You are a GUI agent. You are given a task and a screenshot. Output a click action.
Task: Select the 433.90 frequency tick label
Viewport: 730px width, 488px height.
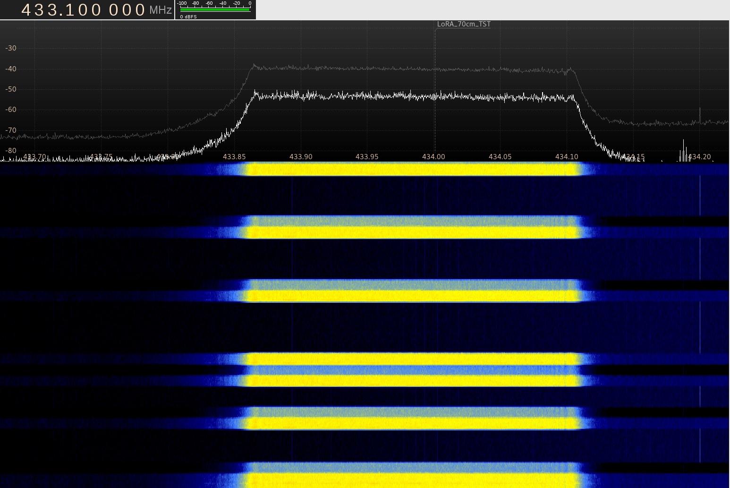(x=301, y=157)
